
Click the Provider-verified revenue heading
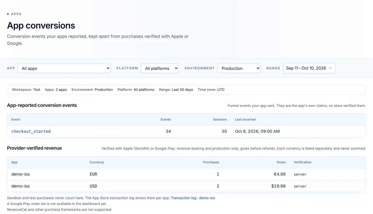34,148
